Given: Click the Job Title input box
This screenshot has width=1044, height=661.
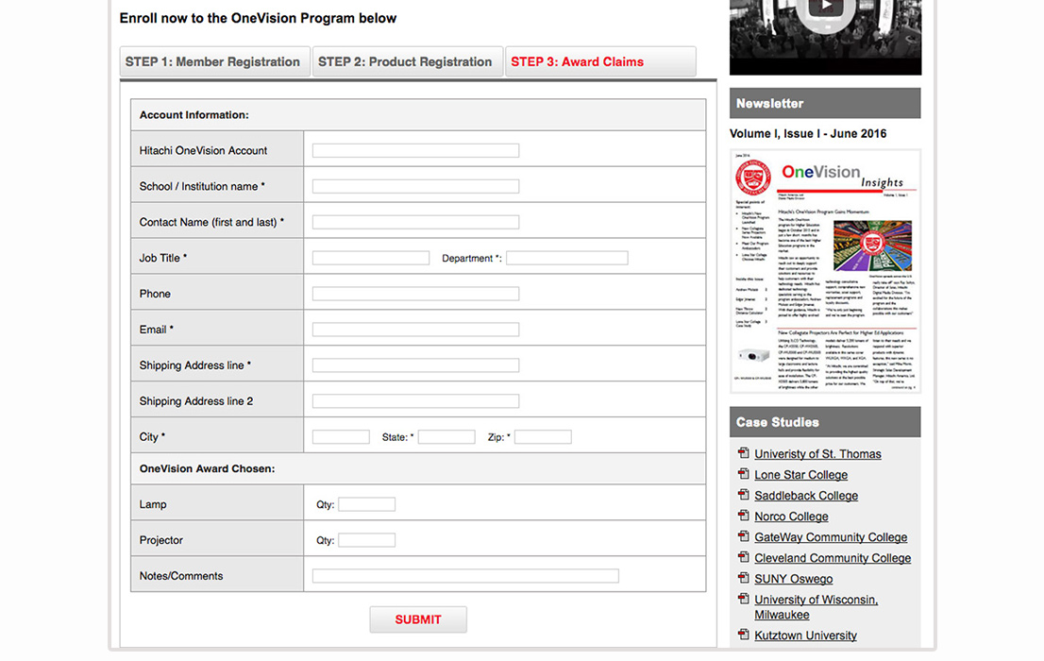Looking at the screenshot, I should point(371,258).
